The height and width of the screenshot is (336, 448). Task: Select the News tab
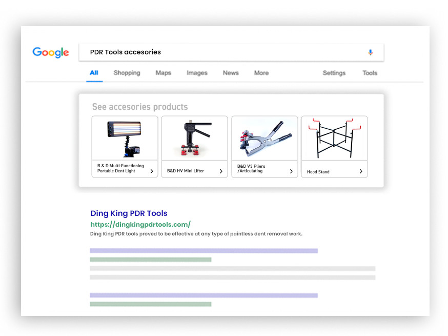click(x=231, y=73)
